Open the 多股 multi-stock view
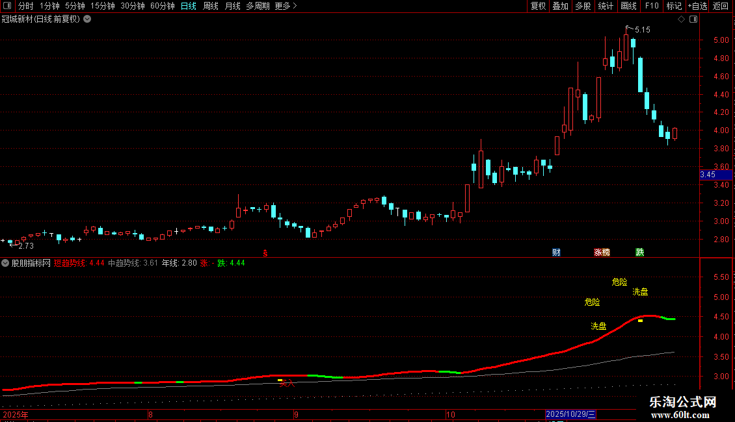The height and width of the screenshot is (422, 735). pos(583,6)
